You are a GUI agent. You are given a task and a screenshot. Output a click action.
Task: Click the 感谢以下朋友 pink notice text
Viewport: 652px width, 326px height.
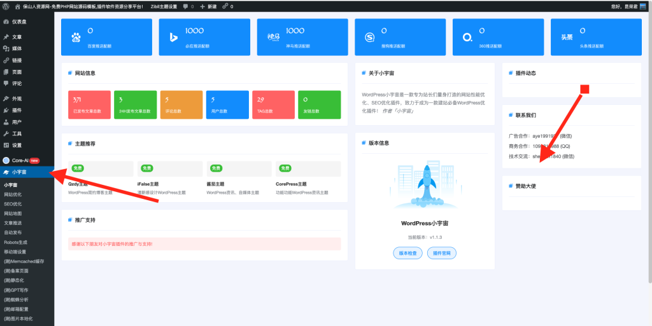tap(112, 244)
